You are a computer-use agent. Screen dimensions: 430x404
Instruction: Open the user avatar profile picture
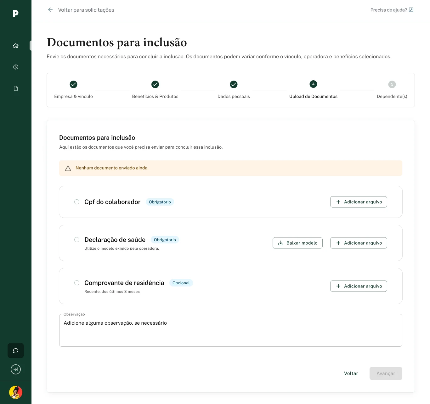point(16,392)
